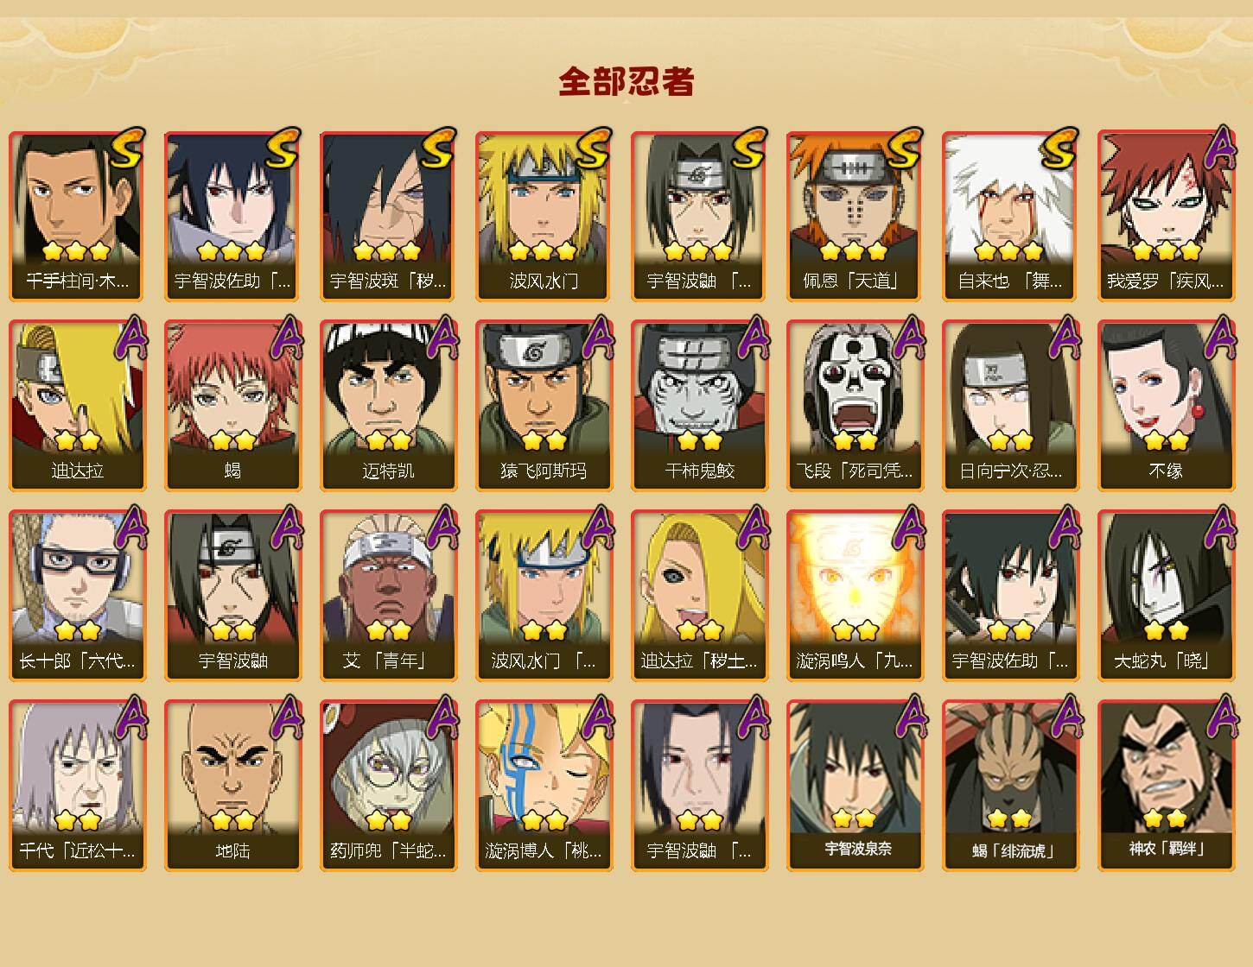Choose the 迪达拉 two-star ninja card
Screen dimensions: 1253x967
(77, 406)
